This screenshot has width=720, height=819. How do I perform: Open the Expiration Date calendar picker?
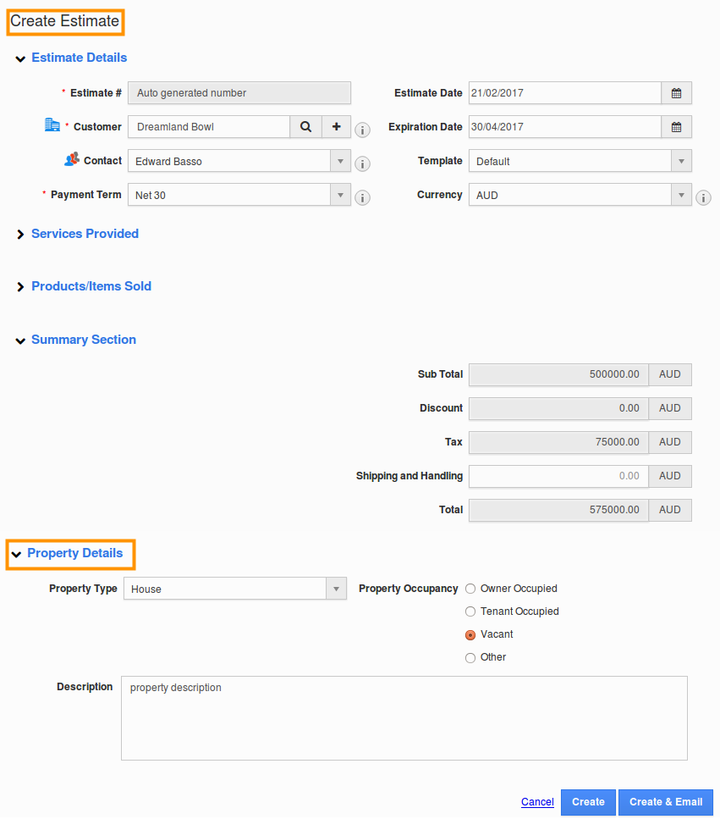click(x=676, y=127)
